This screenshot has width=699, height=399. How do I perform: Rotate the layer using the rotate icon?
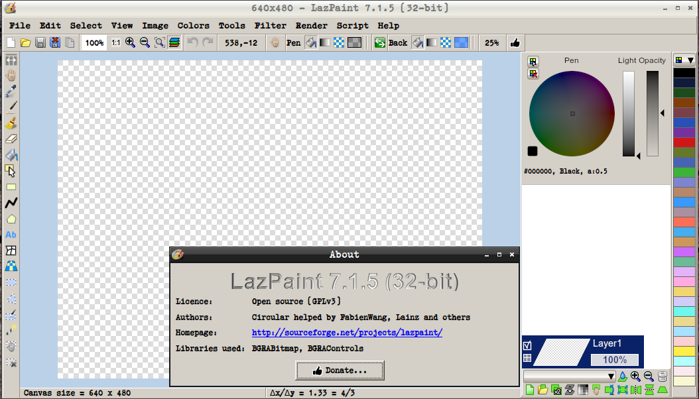click(x=609, y=390)
